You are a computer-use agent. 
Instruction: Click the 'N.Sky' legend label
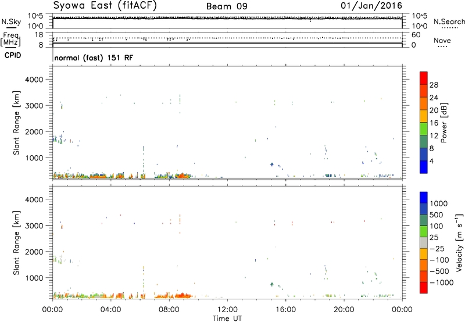tap(11, 22)
